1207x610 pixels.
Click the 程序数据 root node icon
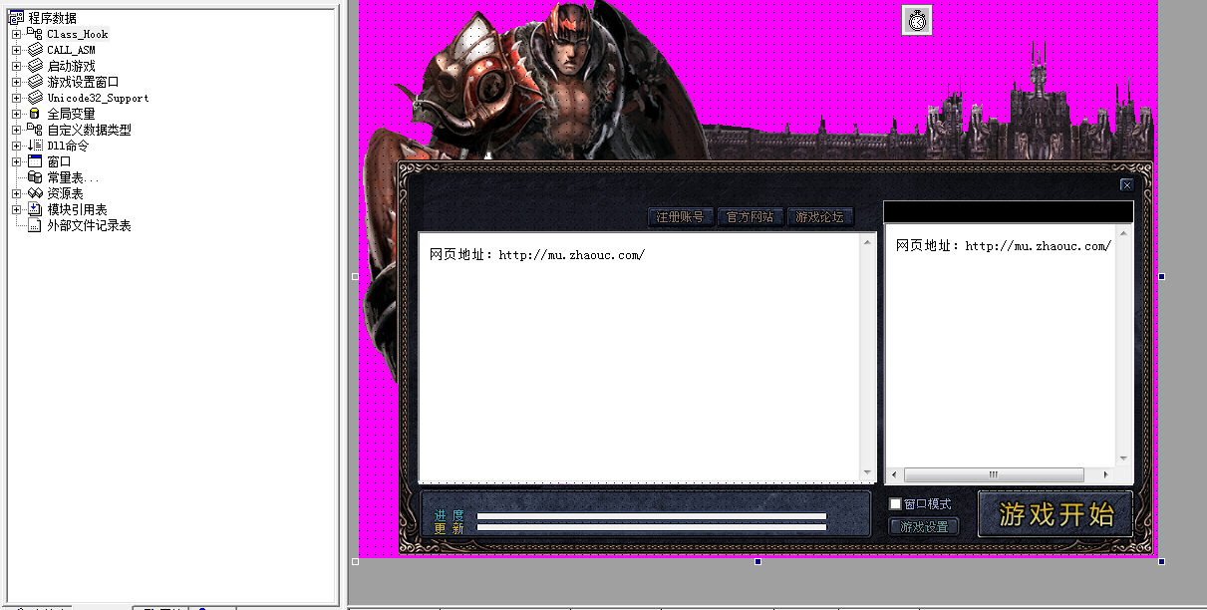pyautogui.click(x=16, y=18)
